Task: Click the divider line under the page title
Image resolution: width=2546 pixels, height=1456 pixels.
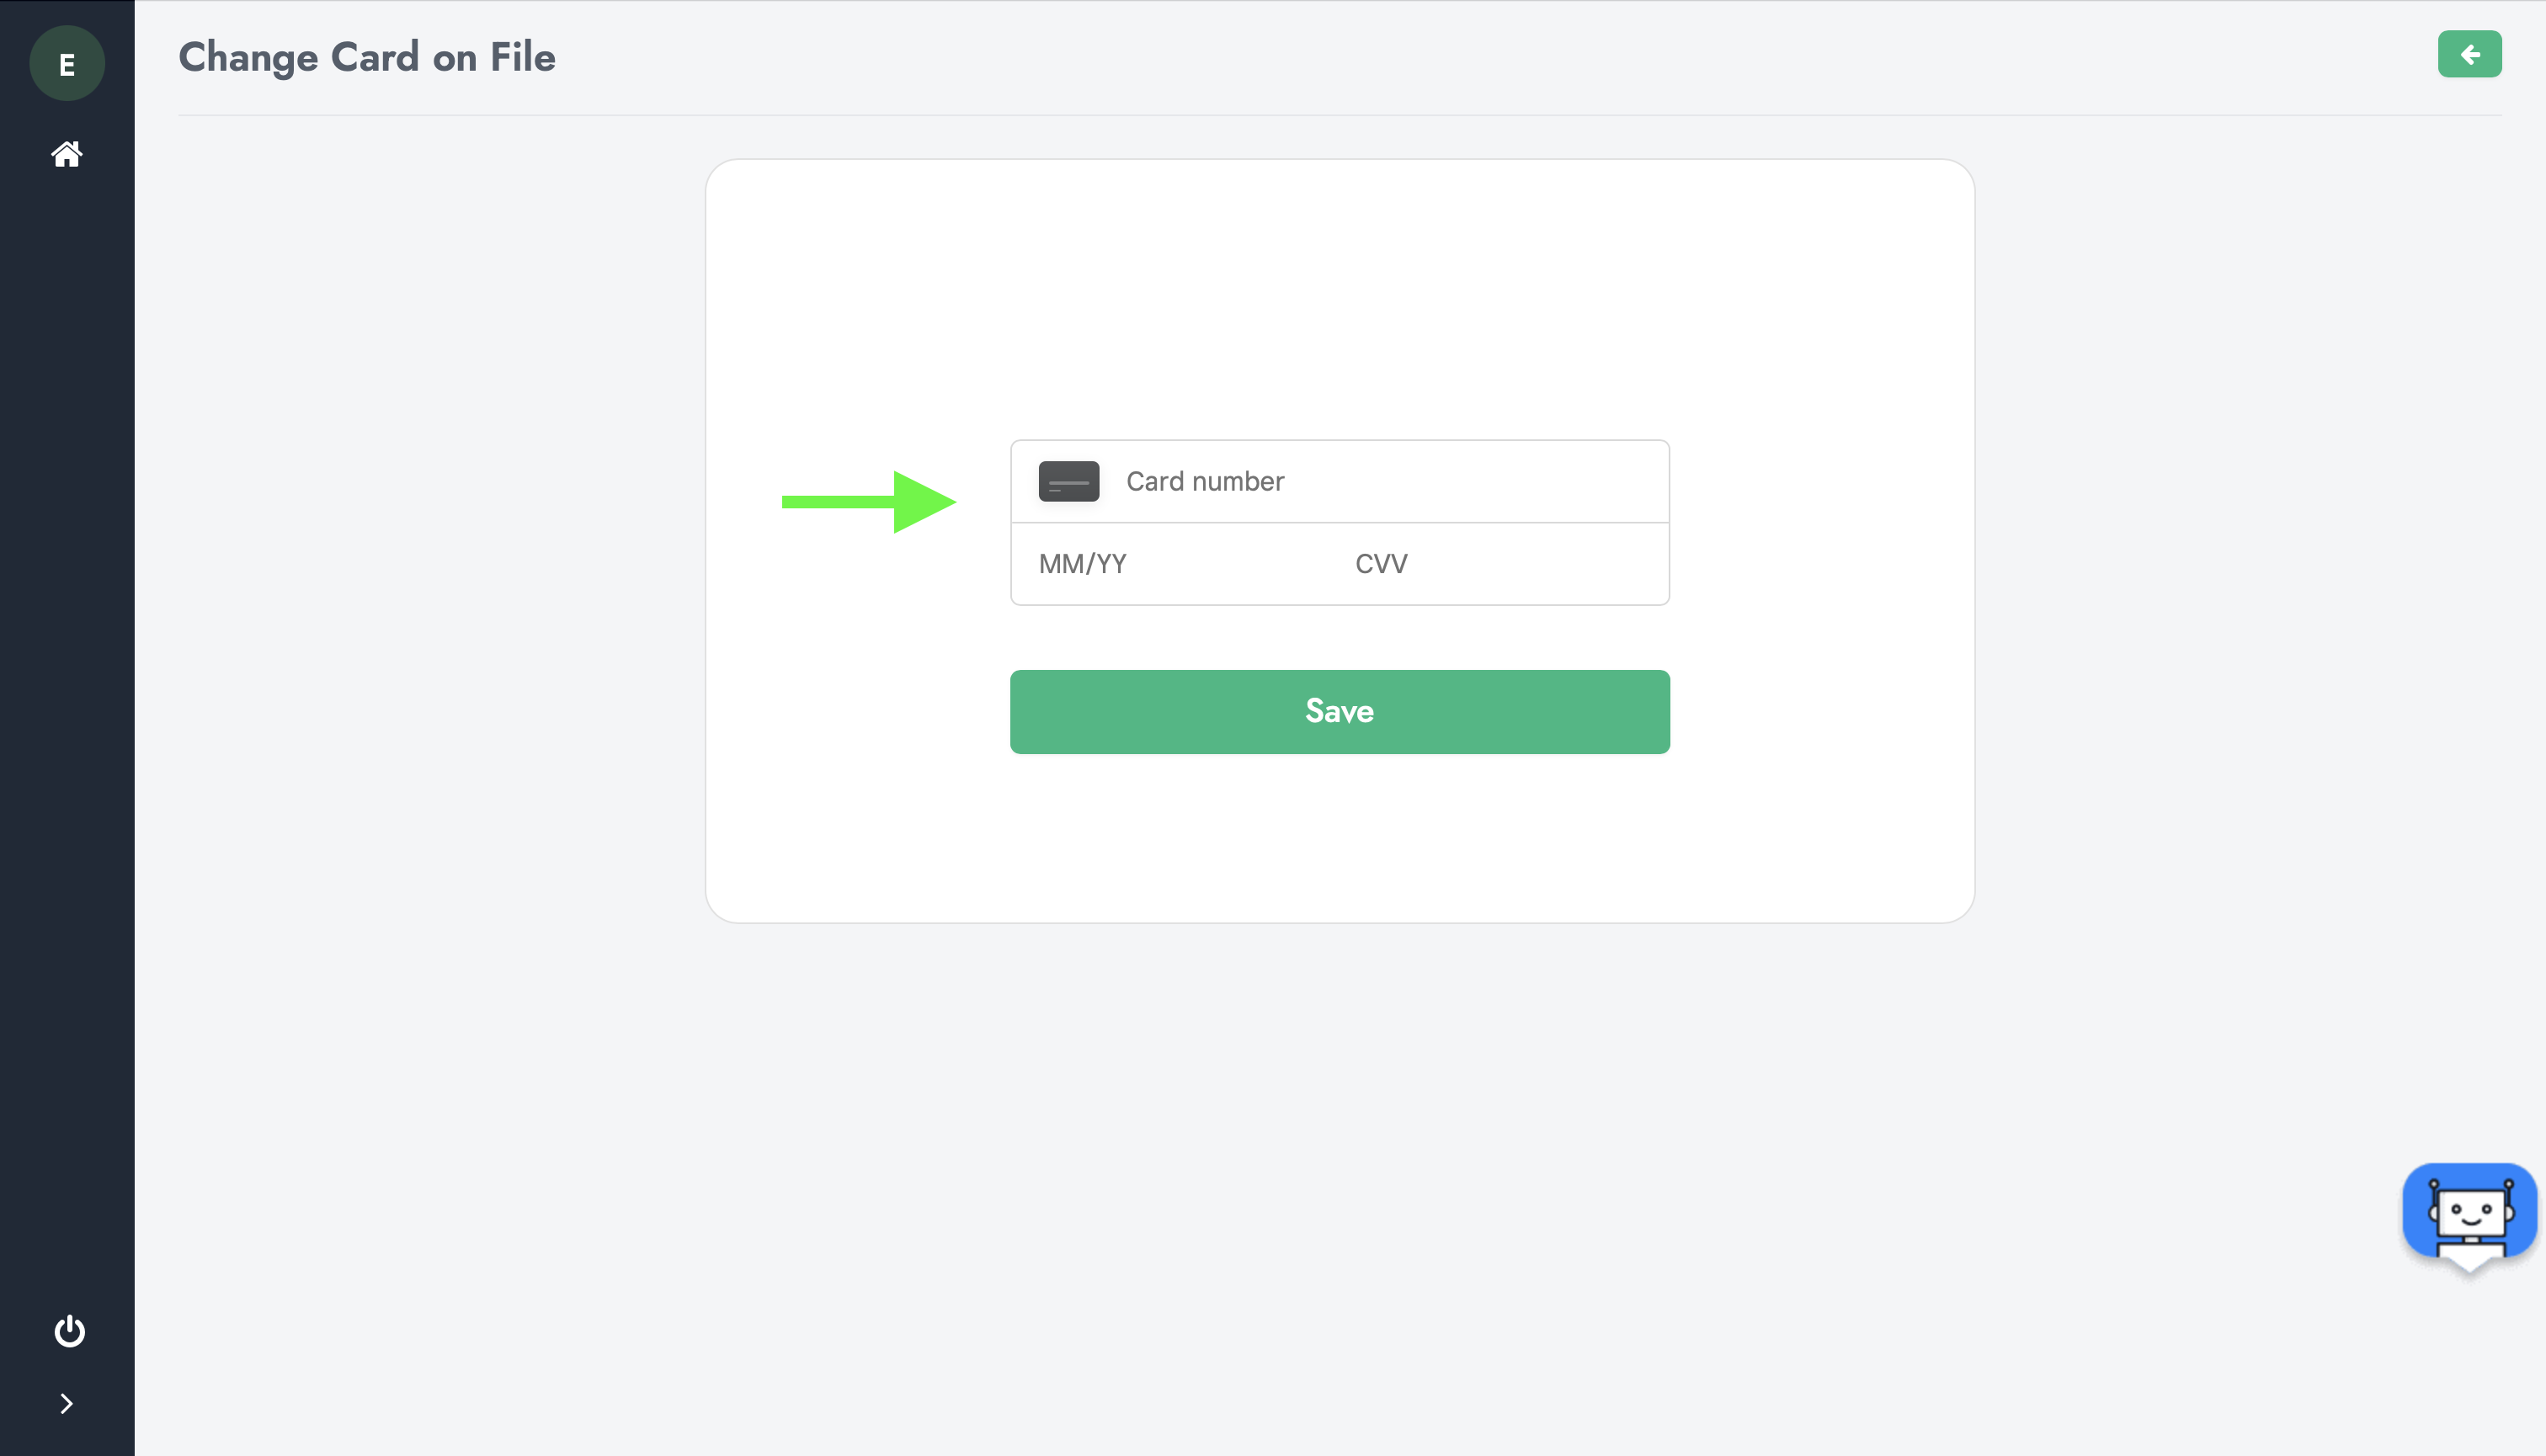Action: coord(1339,115)
